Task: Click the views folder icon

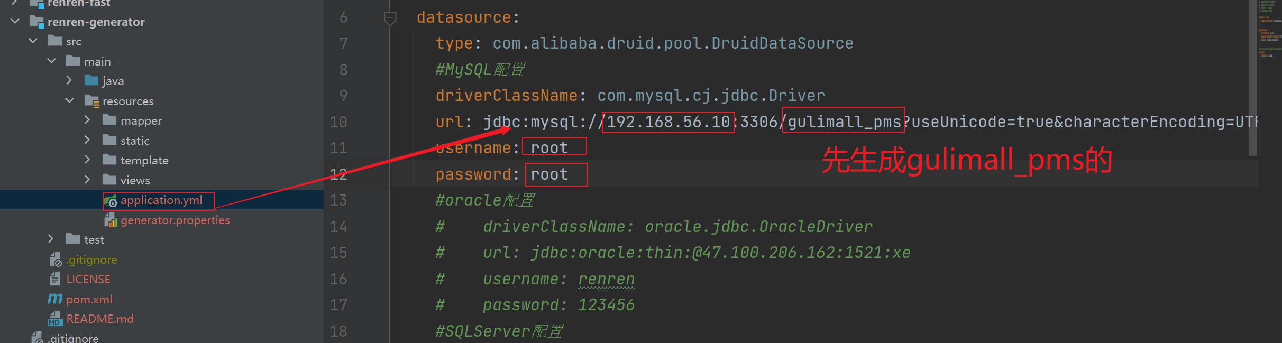Action: tap(109, 180)
